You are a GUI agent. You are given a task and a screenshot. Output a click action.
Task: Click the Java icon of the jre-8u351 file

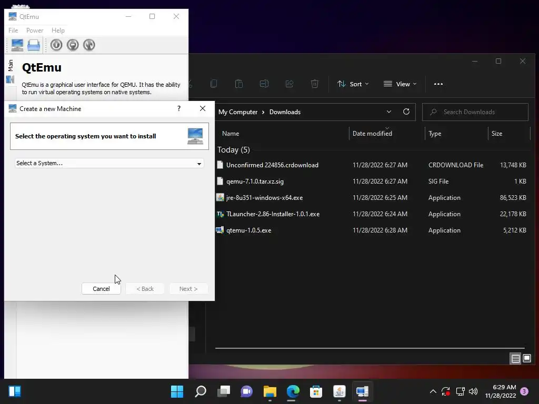coord(220,198)
